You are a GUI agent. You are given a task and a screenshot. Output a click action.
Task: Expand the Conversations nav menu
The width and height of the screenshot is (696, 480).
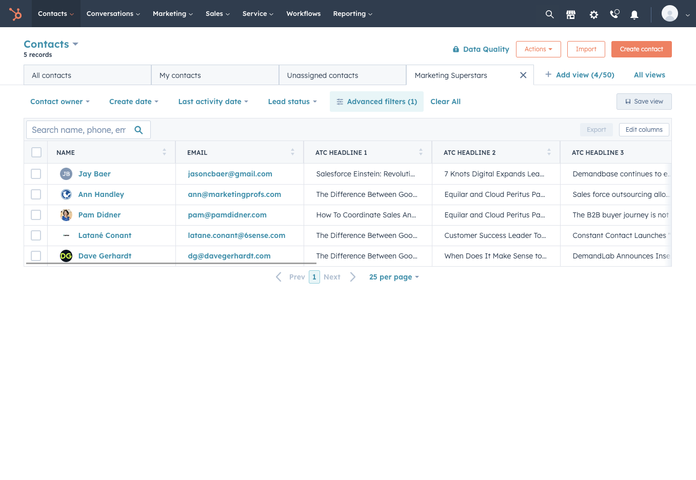pyautogui.click(x=113, y=14)
